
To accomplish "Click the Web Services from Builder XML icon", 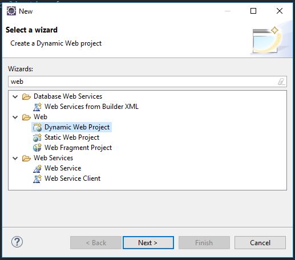I will click(37, 107).
